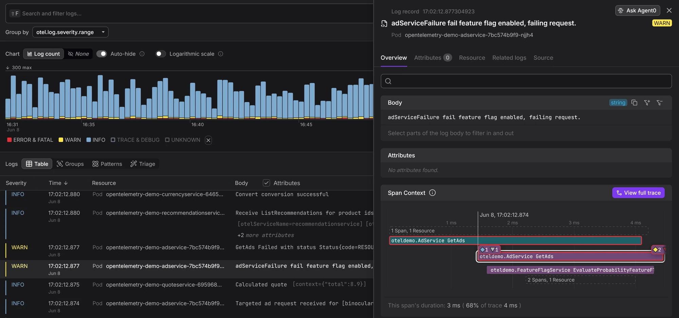Toggle WARN legend series
Image resolution: width=679 pixels, height=318 pixels.
tap(70, 140)
